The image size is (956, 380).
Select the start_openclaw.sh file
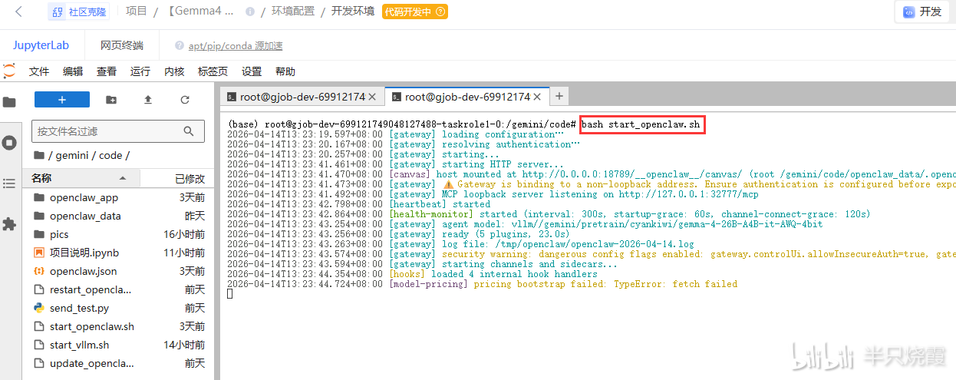[x=119, y=326]
